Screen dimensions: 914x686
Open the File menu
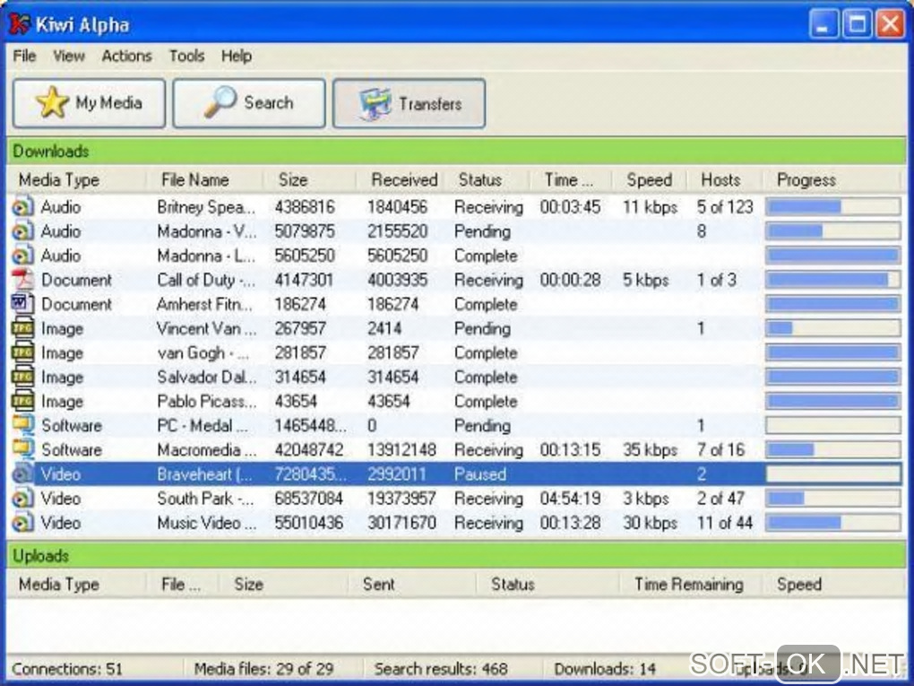(24, 56)
